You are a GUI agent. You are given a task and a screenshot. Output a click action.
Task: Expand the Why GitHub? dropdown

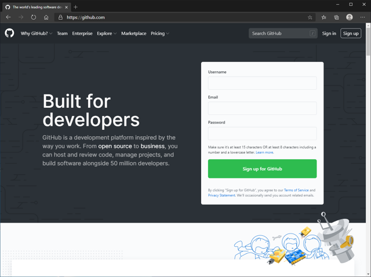[37, 34]
